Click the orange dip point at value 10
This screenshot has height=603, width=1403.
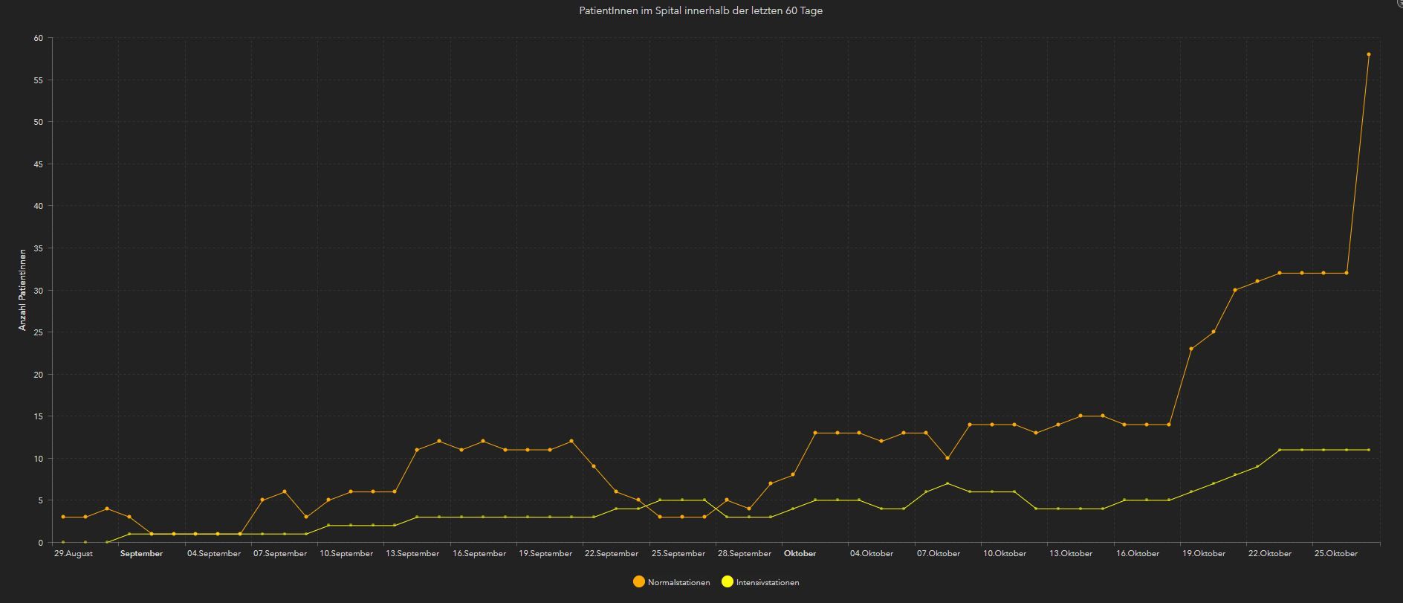(x=947, y=458)
